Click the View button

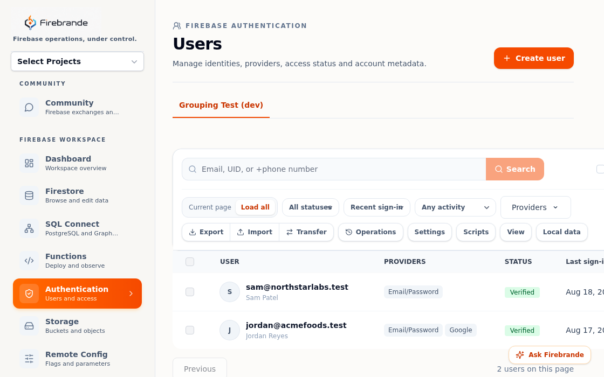(x=516, y=232)
